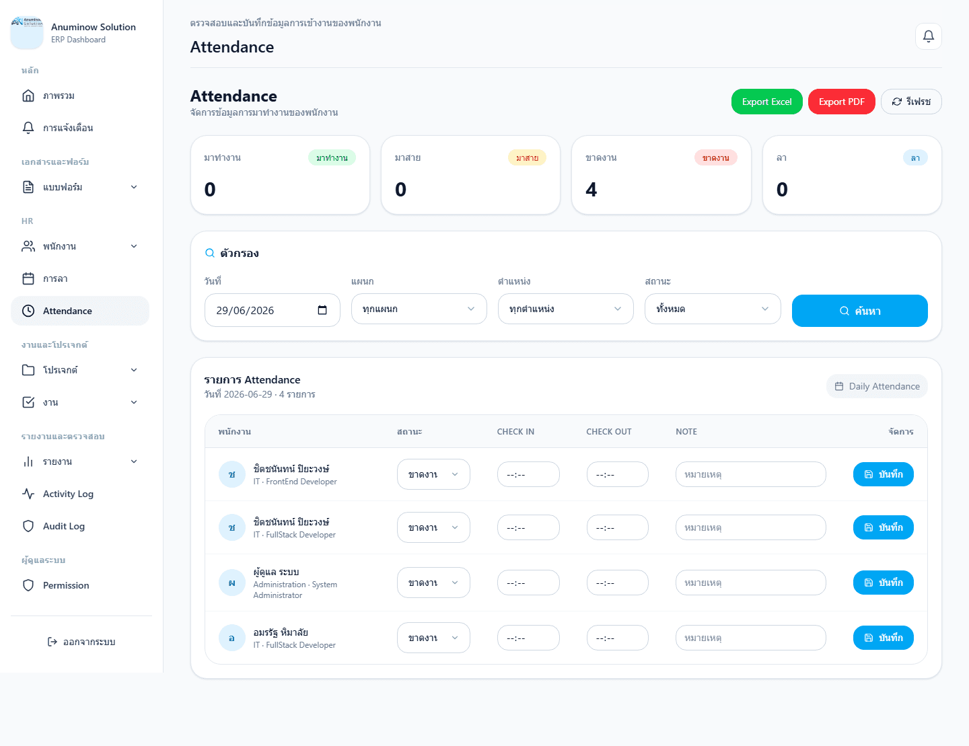This screenshot has width=969, height=746.
Task: Click people icon beside พนักงาน
Action: click(28, 246)
